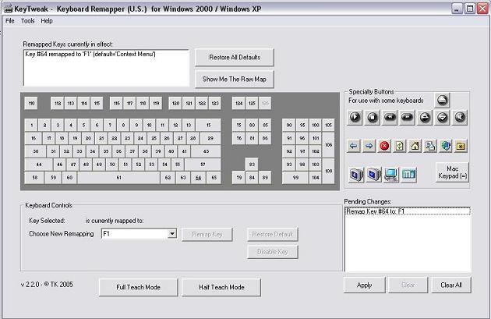491x319 pixels.
Task: Select pending change 'Remap Key #64 to: F1'
Action: 407,211
